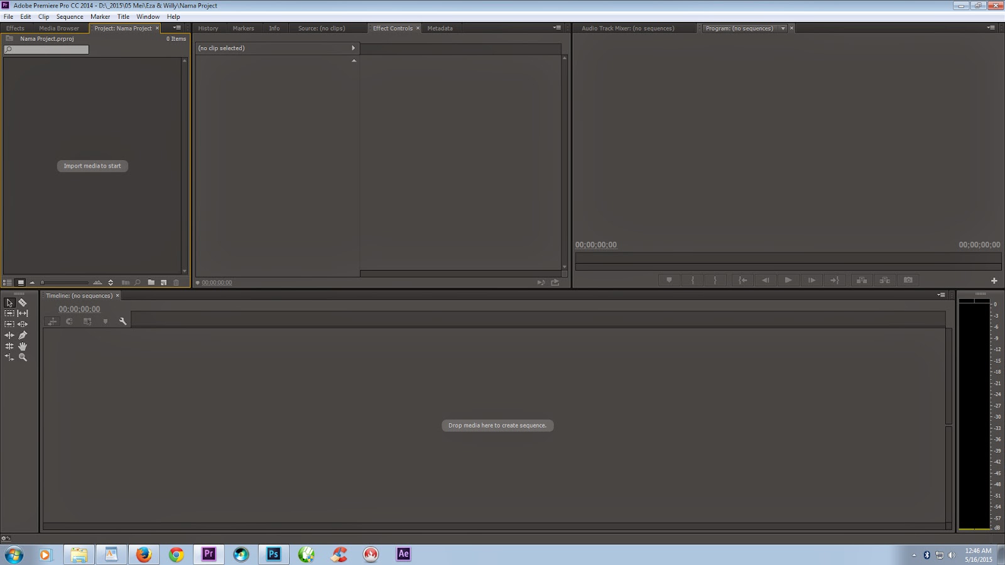Switch to the Effect Controls tab

tap(394, 28)
